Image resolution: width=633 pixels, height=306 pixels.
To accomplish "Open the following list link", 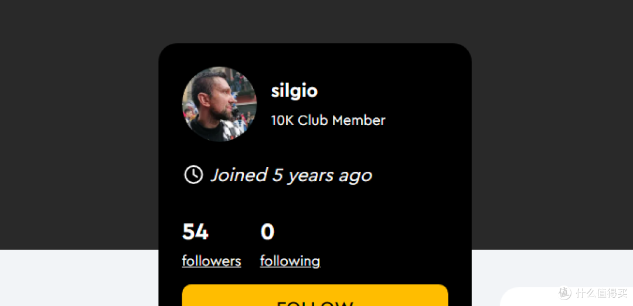I will point(290,261).
